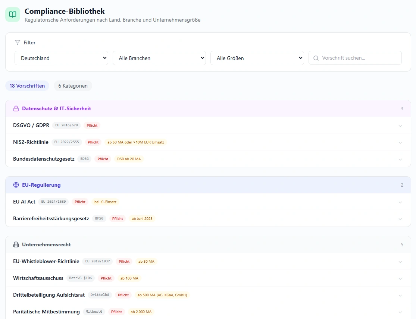This screenshot has height=319, width=416.
Task: Expand the EU AI Act row chevron
Action: (x=400, y=202)
